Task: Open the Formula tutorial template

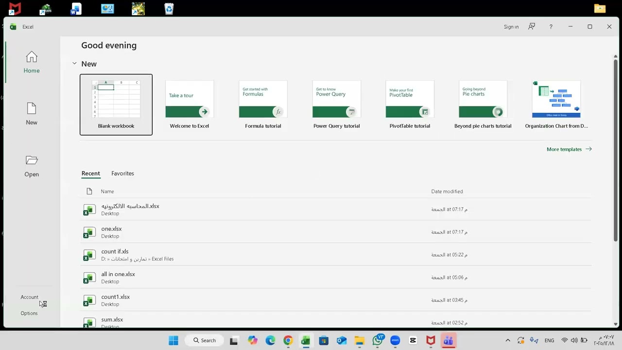Action: [x=263, y=105]
